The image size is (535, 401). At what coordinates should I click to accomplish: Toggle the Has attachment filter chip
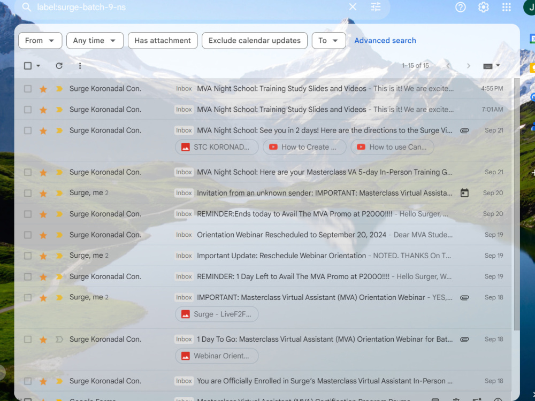[163, 41]
